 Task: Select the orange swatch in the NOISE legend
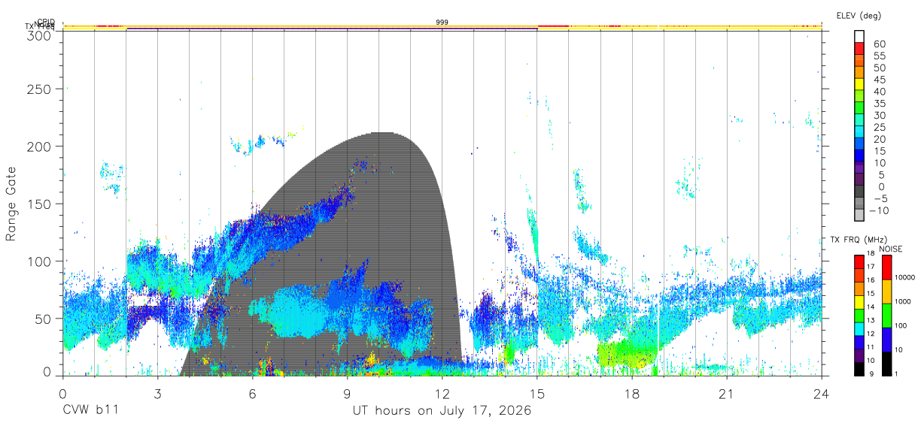coord(886,292)
